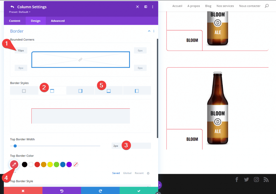Screen dimensions: 276x194
Task: Click the red discard changes X button
Action: click(23, 191)
